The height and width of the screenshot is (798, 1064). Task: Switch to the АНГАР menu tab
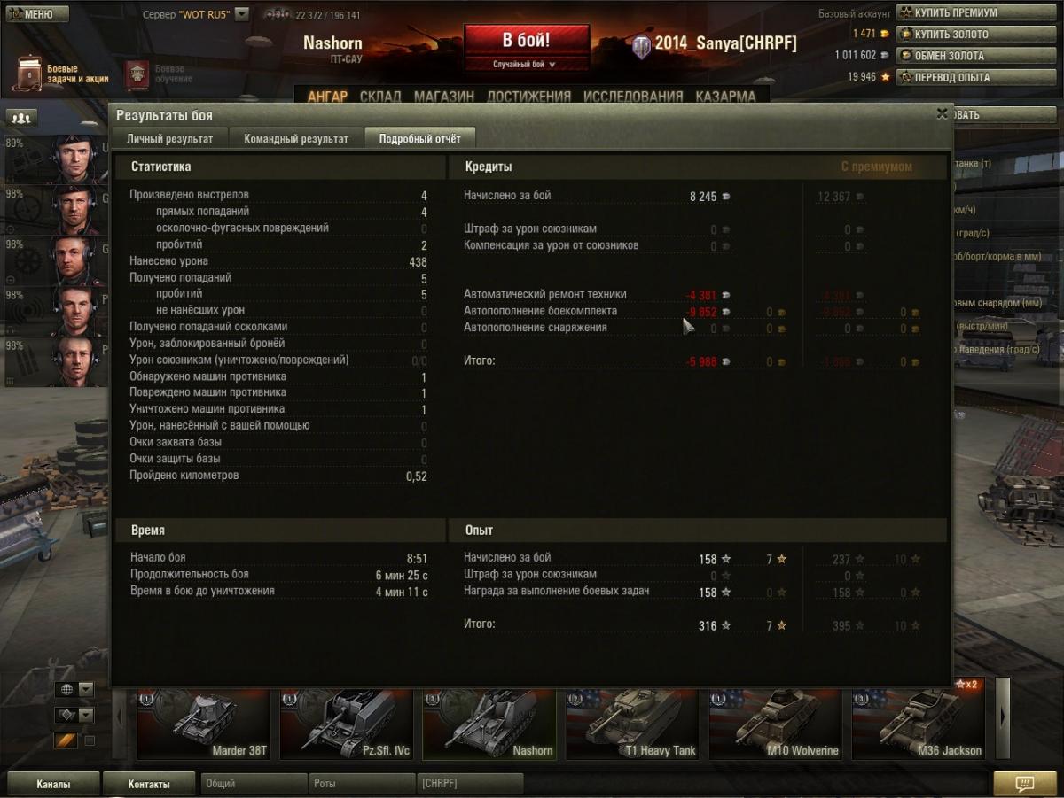pos(328,97)
